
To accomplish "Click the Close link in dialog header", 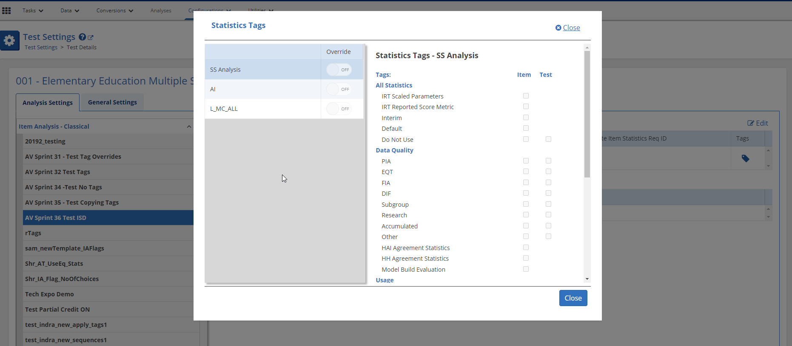I will pyautogui.click(x=567, y=28).
